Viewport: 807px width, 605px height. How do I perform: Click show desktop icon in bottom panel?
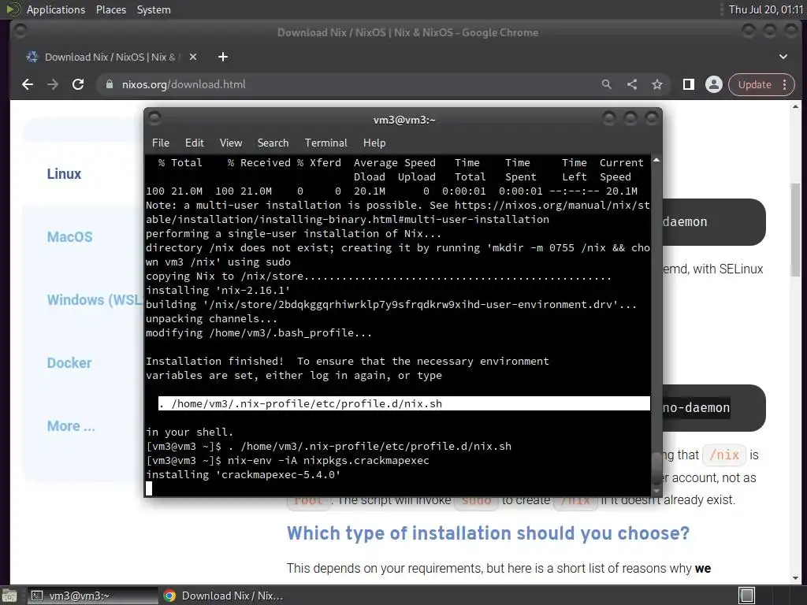[x=9, y=596]
